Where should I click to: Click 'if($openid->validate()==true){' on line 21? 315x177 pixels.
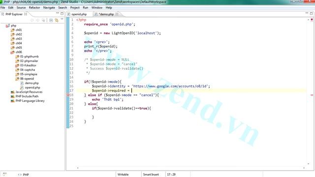tap(122, 108)
